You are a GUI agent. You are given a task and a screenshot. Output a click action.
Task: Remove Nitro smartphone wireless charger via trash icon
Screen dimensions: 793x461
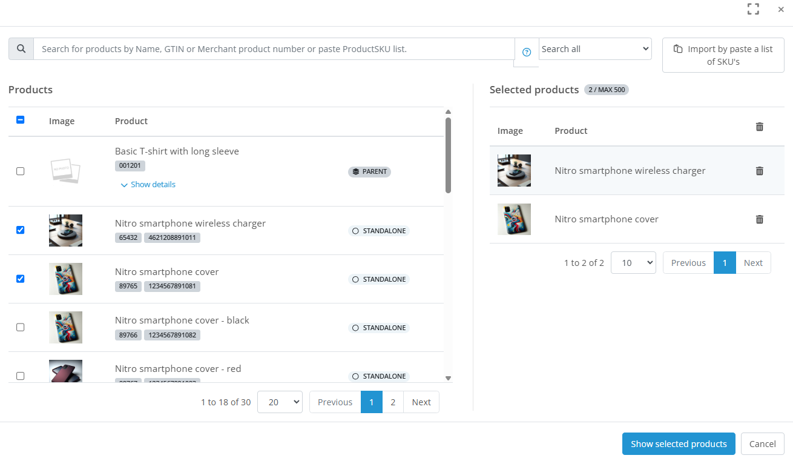tap(760, 171)
